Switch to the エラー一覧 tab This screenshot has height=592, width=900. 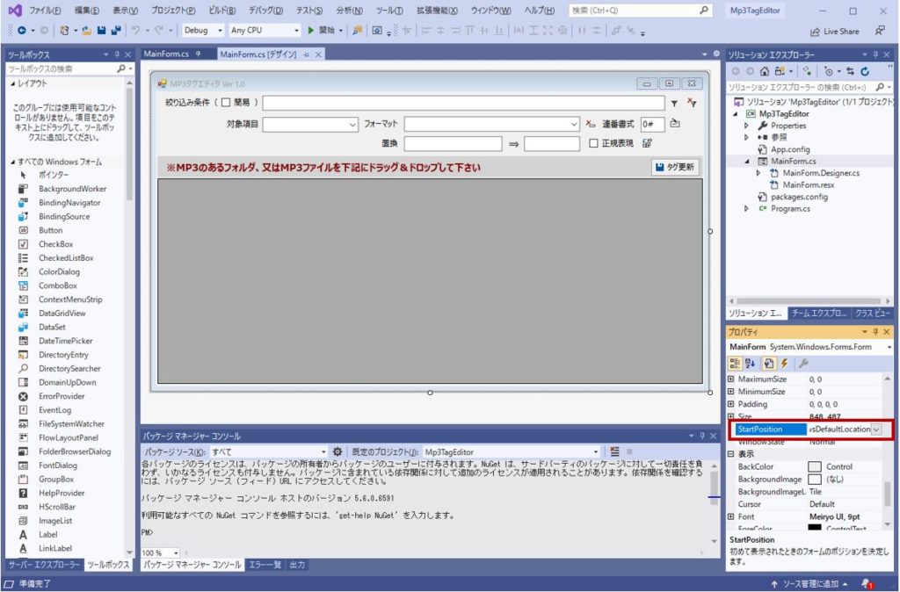tap(265, 565)
